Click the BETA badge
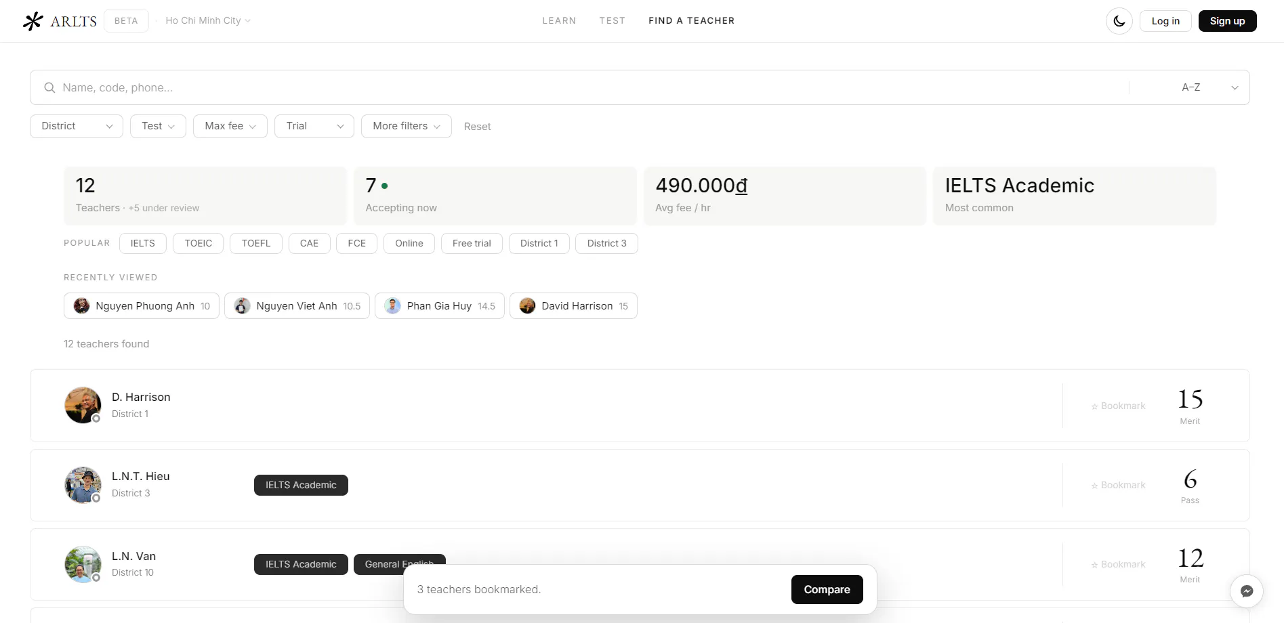 click(x=126, y=20)
